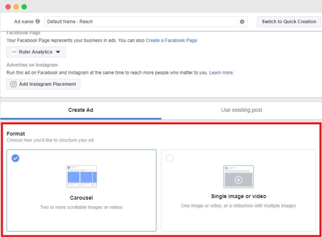Click the info icon beside Ad name label
The width and height of the screenshot is (322, 238).
click(37, 21)
